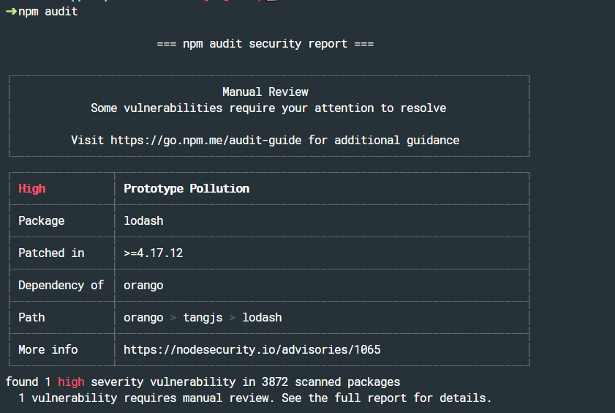Click the 'Manual Review' title

point(265,92)
